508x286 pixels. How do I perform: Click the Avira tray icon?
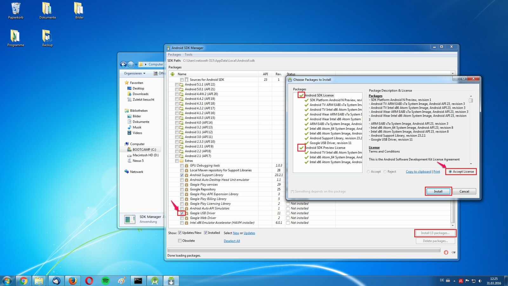[461, 281]
